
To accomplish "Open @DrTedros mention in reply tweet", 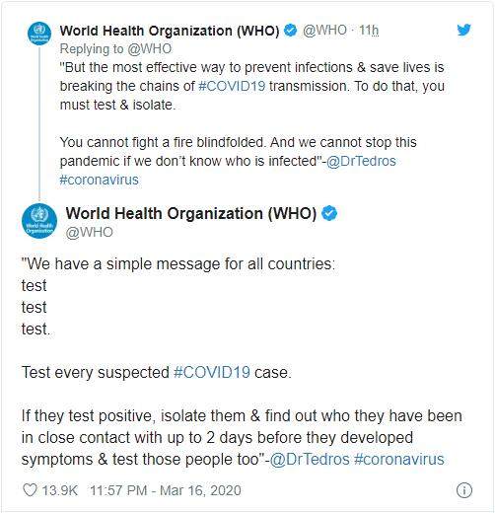I will tap(361, 161).
